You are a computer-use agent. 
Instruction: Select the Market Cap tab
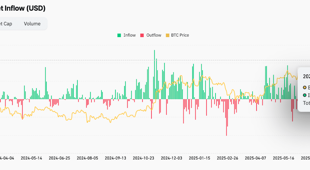click(6, 24)
